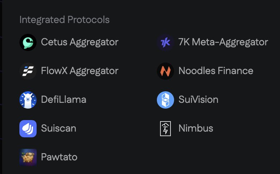Select the DefiLlama text label
This screenshot has width=280, height=174.
point(64,100)
